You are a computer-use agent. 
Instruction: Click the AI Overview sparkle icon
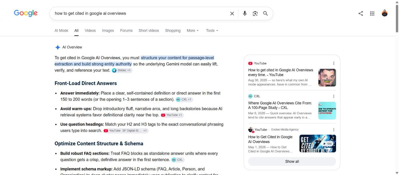click(x=57, y=47)
